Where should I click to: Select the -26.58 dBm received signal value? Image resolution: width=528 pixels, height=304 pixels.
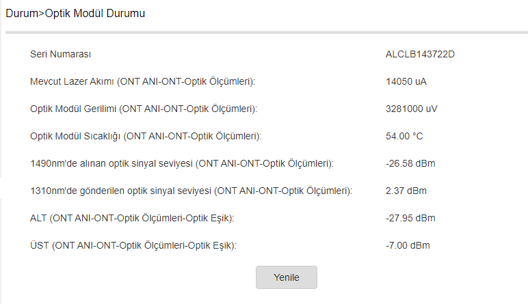point(410,163)
